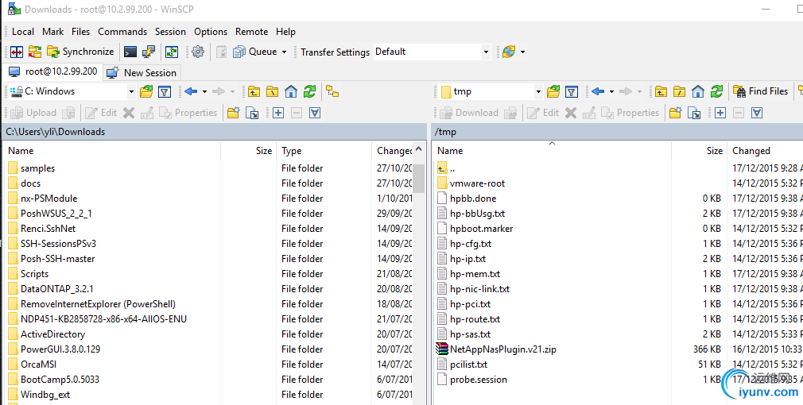Open the Options menu
This screenshot has width=803, height=405.
(211, 32)
